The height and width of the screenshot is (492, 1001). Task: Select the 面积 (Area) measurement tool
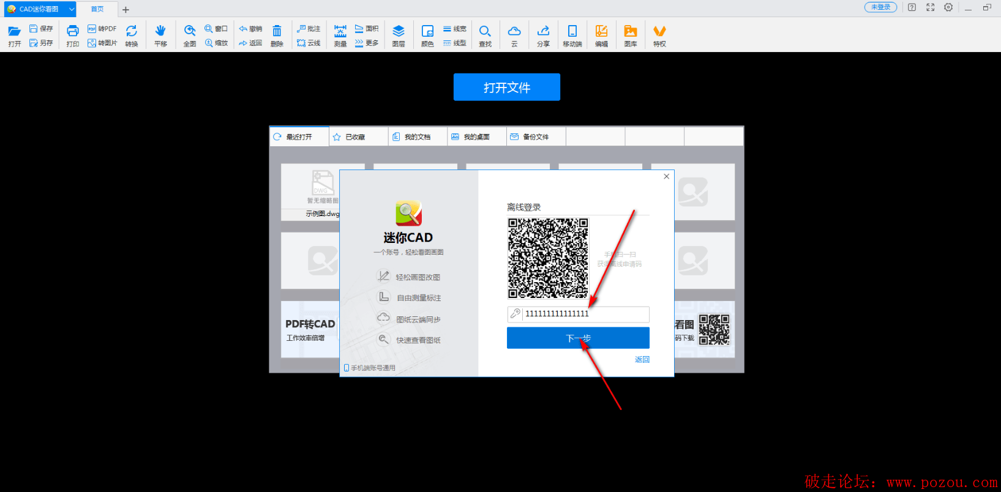click(x=367, y=29)
